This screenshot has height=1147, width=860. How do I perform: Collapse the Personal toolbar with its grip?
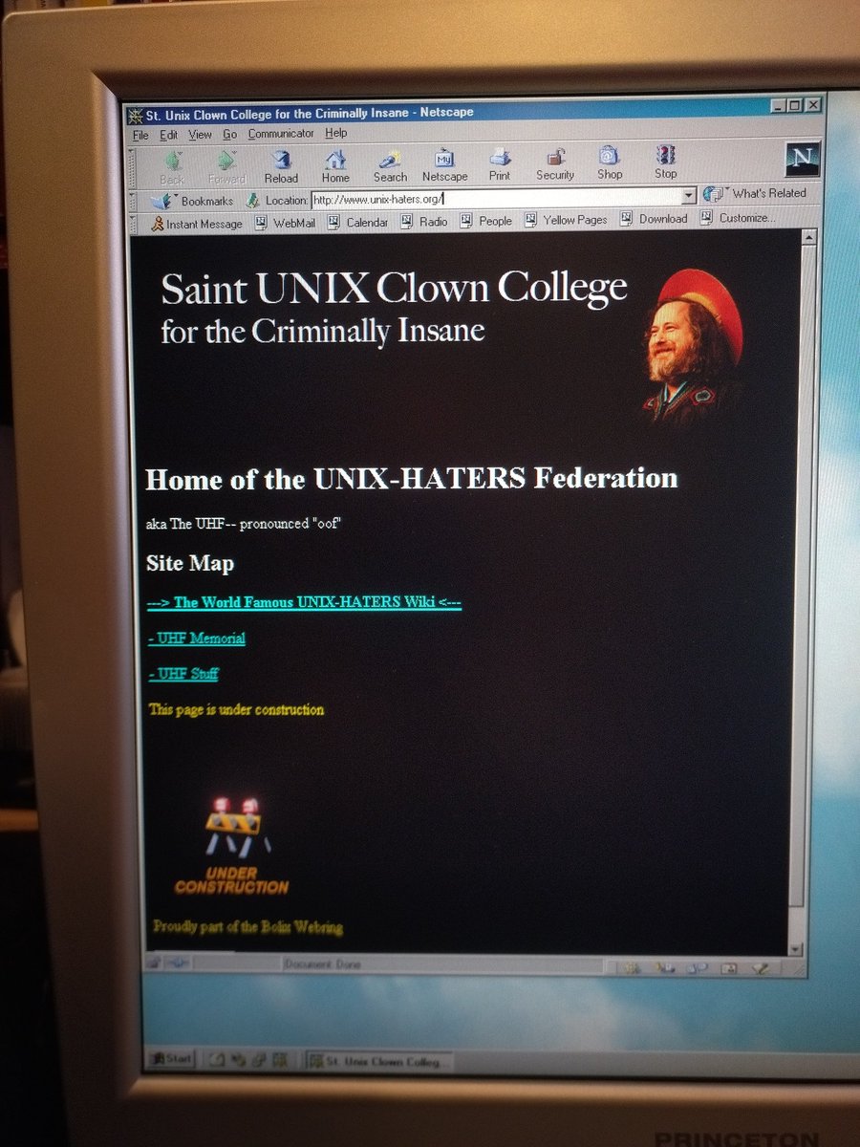[135, 225]
